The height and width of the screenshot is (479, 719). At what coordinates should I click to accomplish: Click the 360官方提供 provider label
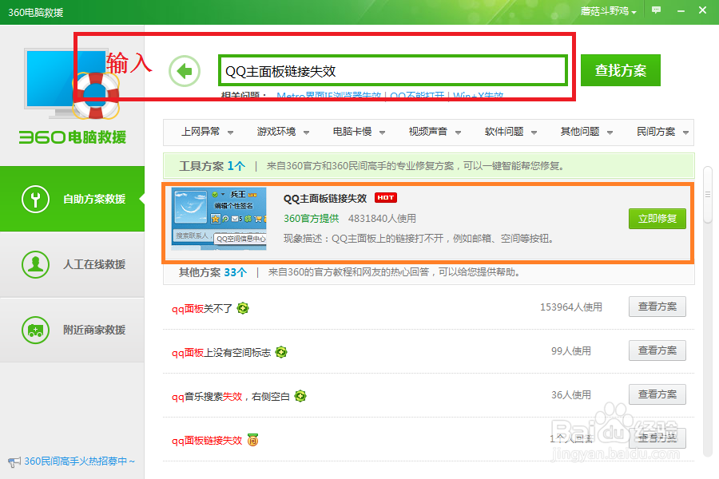tap(311, 219)
